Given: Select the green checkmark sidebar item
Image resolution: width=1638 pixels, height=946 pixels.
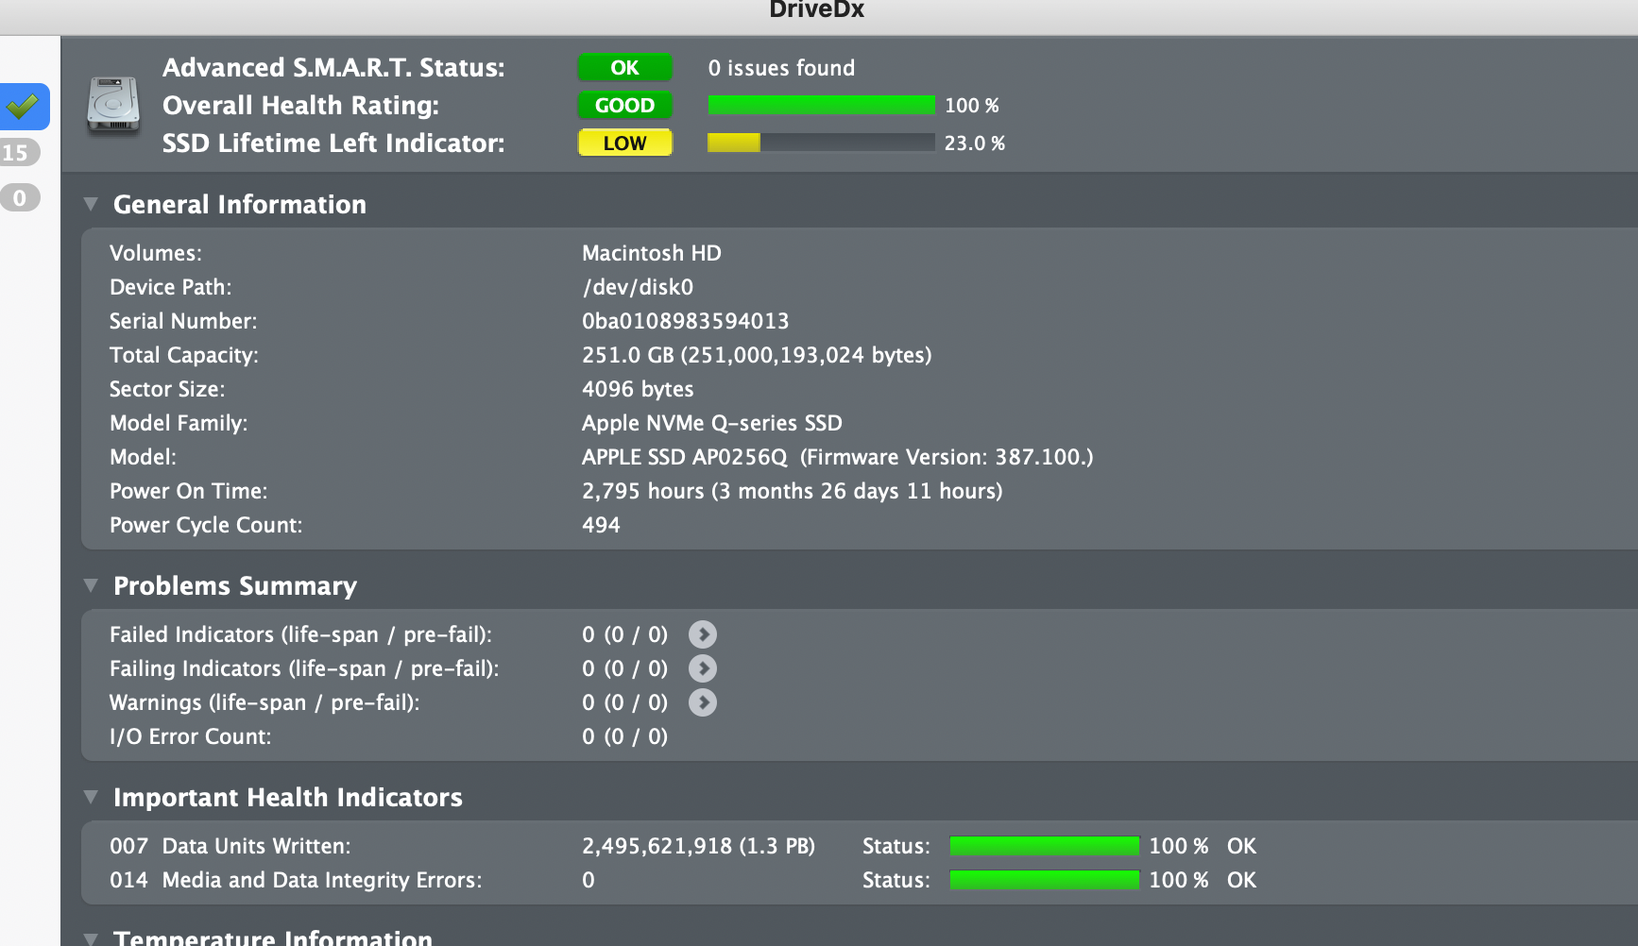Looking at the screenshot, I should [x=23, y=106].
